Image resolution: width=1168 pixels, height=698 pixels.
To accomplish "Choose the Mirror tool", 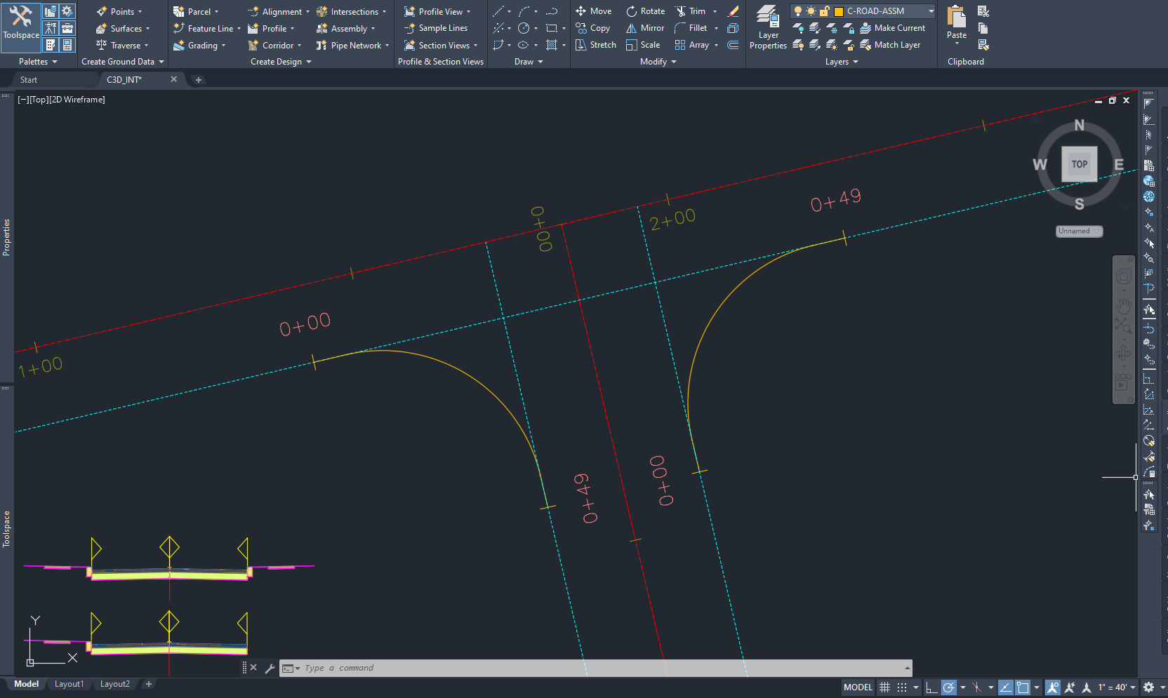I will coord(645,28).
